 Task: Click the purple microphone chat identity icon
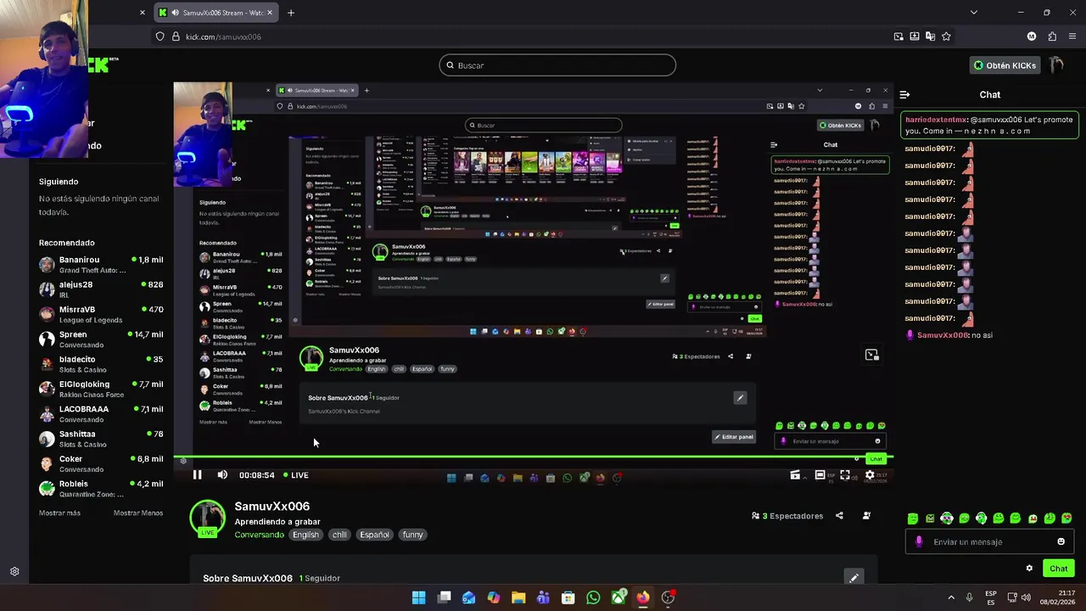(x=919, y=541)
